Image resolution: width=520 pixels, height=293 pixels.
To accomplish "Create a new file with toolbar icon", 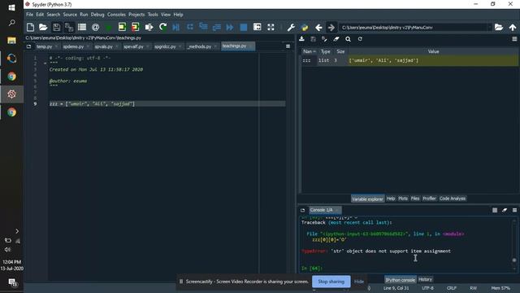I will tap(30, 27).
